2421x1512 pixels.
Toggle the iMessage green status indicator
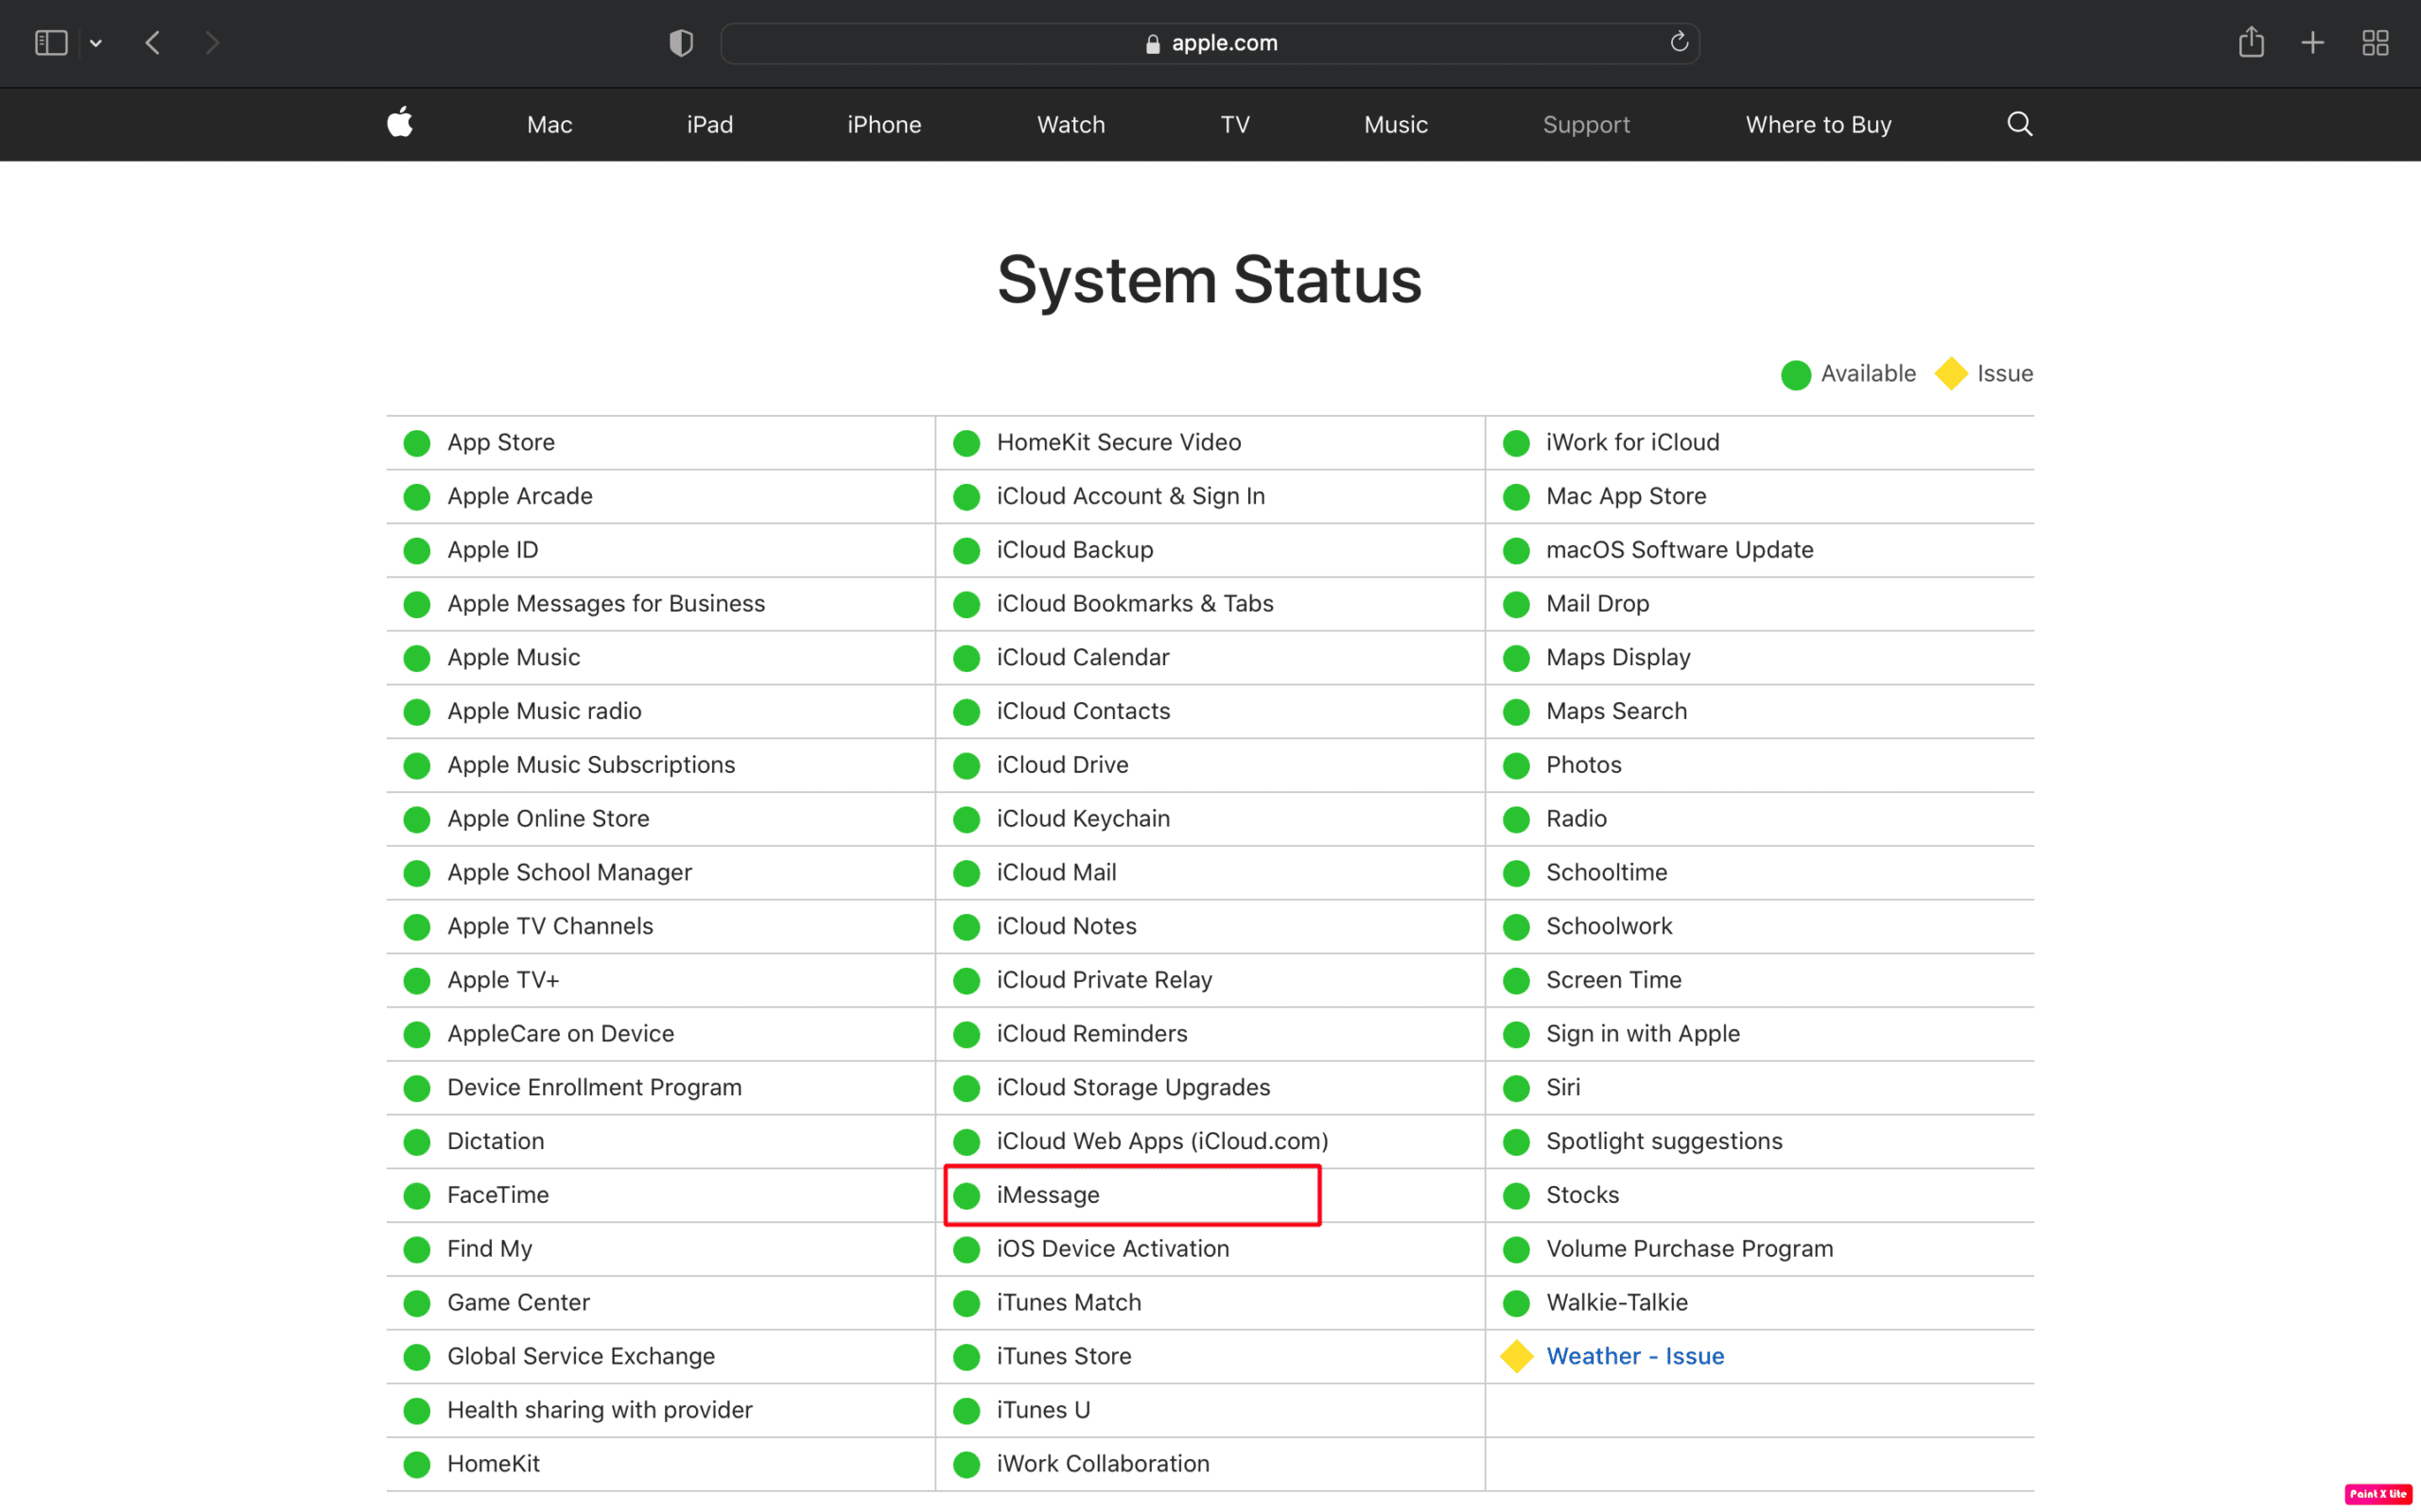[x=967, y=1194]
